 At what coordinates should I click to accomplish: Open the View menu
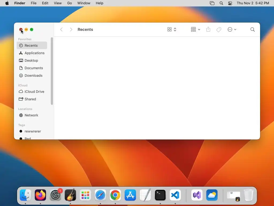tap(58, 3)
